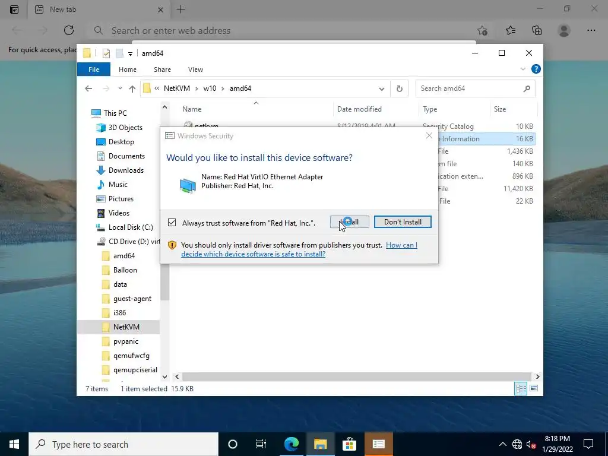Select Desktop in navigation pane
Image resolution: width=608 pixels, height=456 pixels.
(x=121, y=142)
